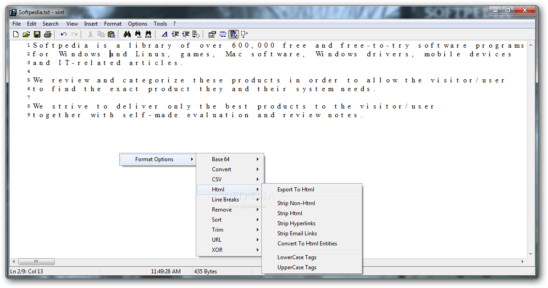Expand the XOR submenu
The height and width of the screenshot is (288, 548).
tap(229, 250)
